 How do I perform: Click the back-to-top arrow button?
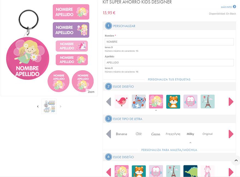click(x=236, y=160)
